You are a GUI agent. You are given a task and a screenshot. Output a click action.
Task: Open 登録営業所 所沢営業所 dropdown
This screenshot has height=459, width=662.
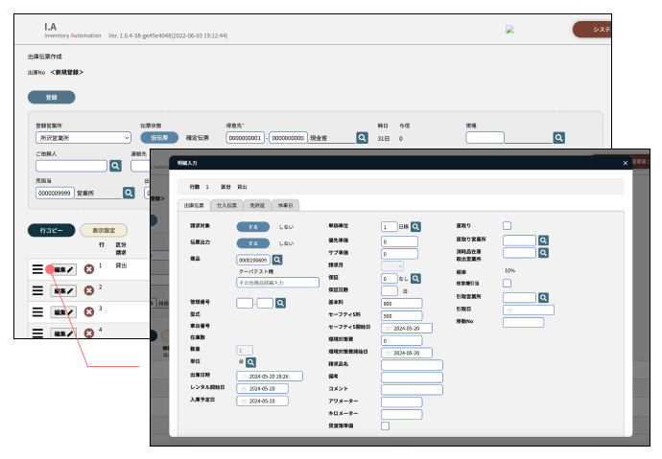point(83,138)
